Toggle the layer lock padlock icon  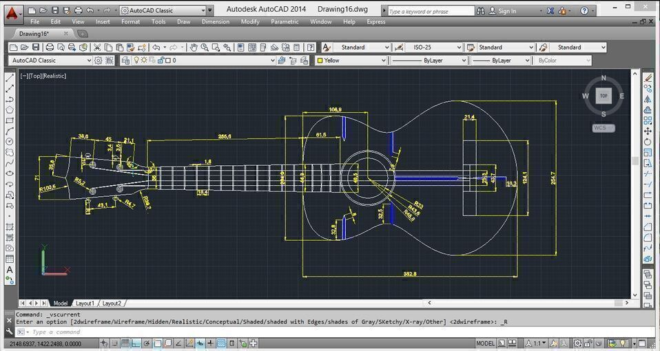pos(159,61)
